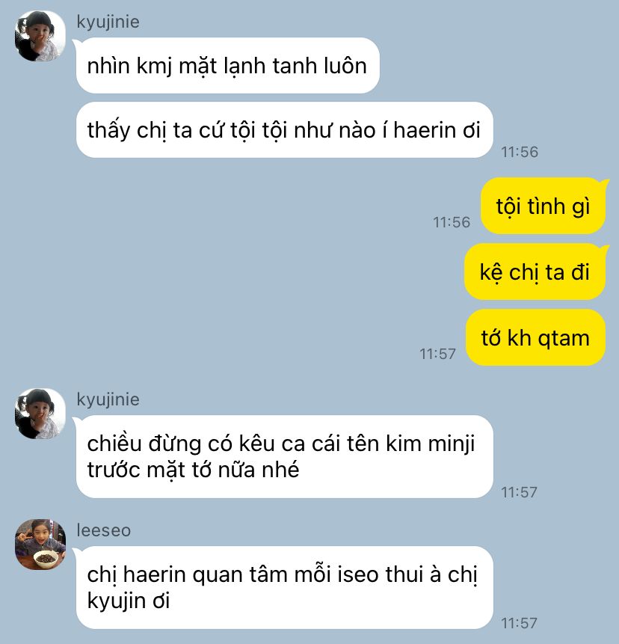
Task: Tap 11:56 timestamp beside kyujinie's message
Action: point(520,152)
